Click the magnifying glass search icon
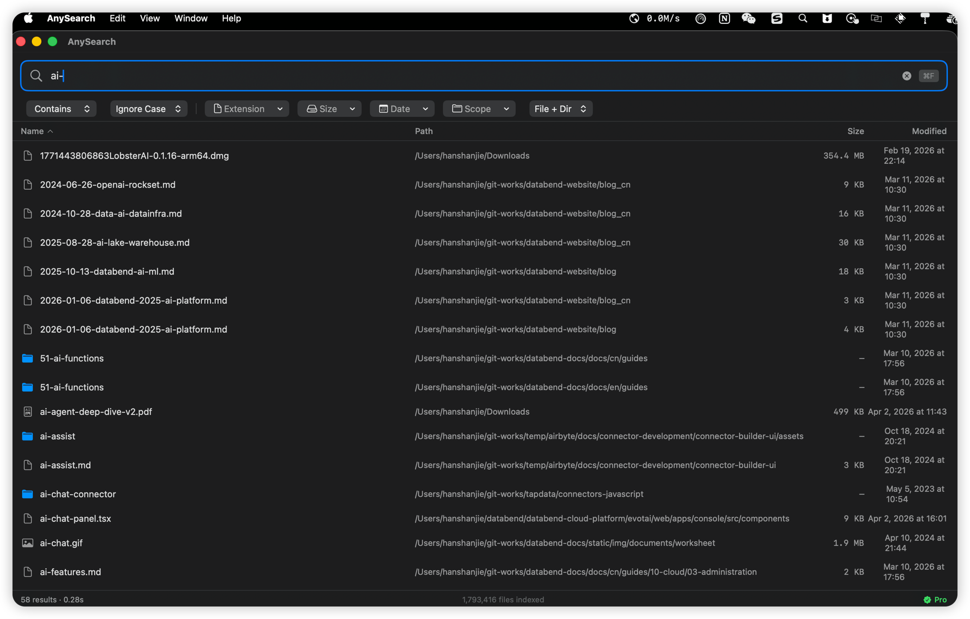Image resolution: width=970 pixels, height=619 pixels. (36, 76)
